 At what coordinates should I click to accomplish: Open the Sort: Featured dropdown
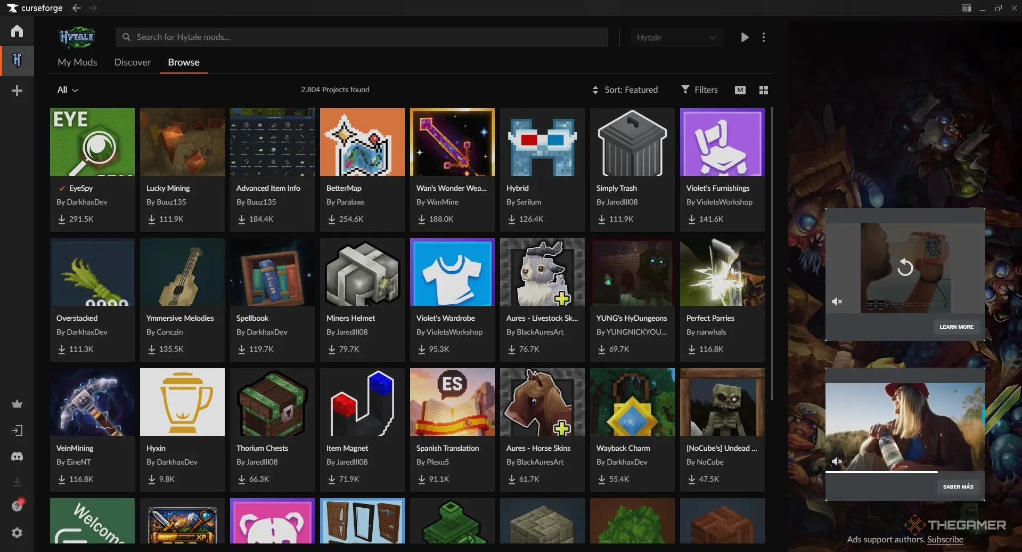click(625, 90)
